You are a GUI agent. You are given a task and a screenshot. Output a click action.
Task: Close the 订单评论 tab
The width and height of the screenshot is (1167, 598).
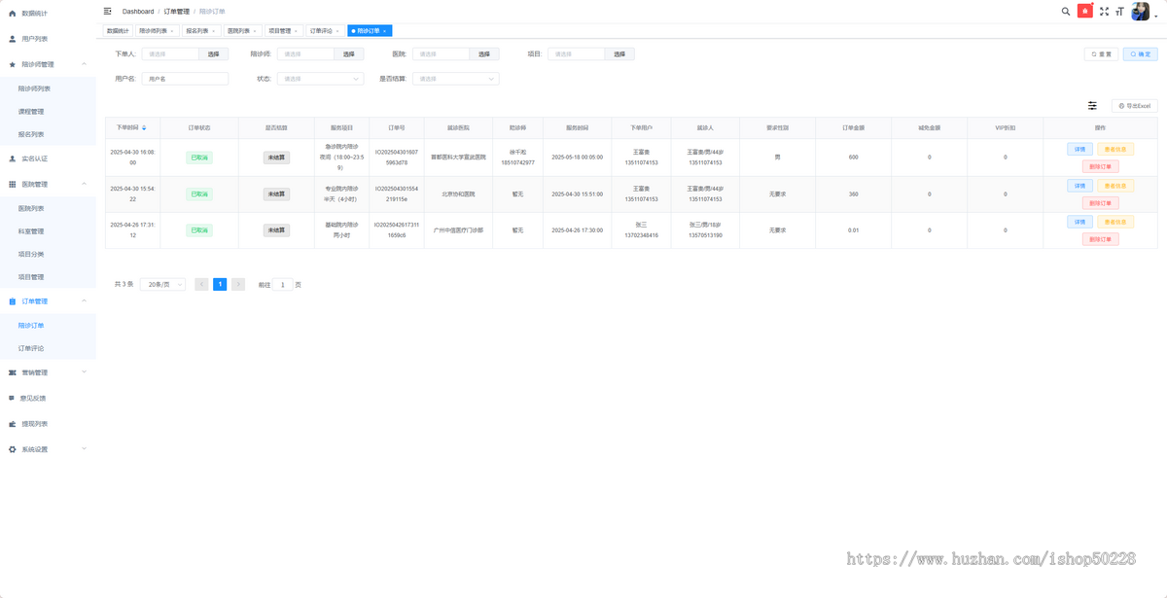tap(337, 31)
